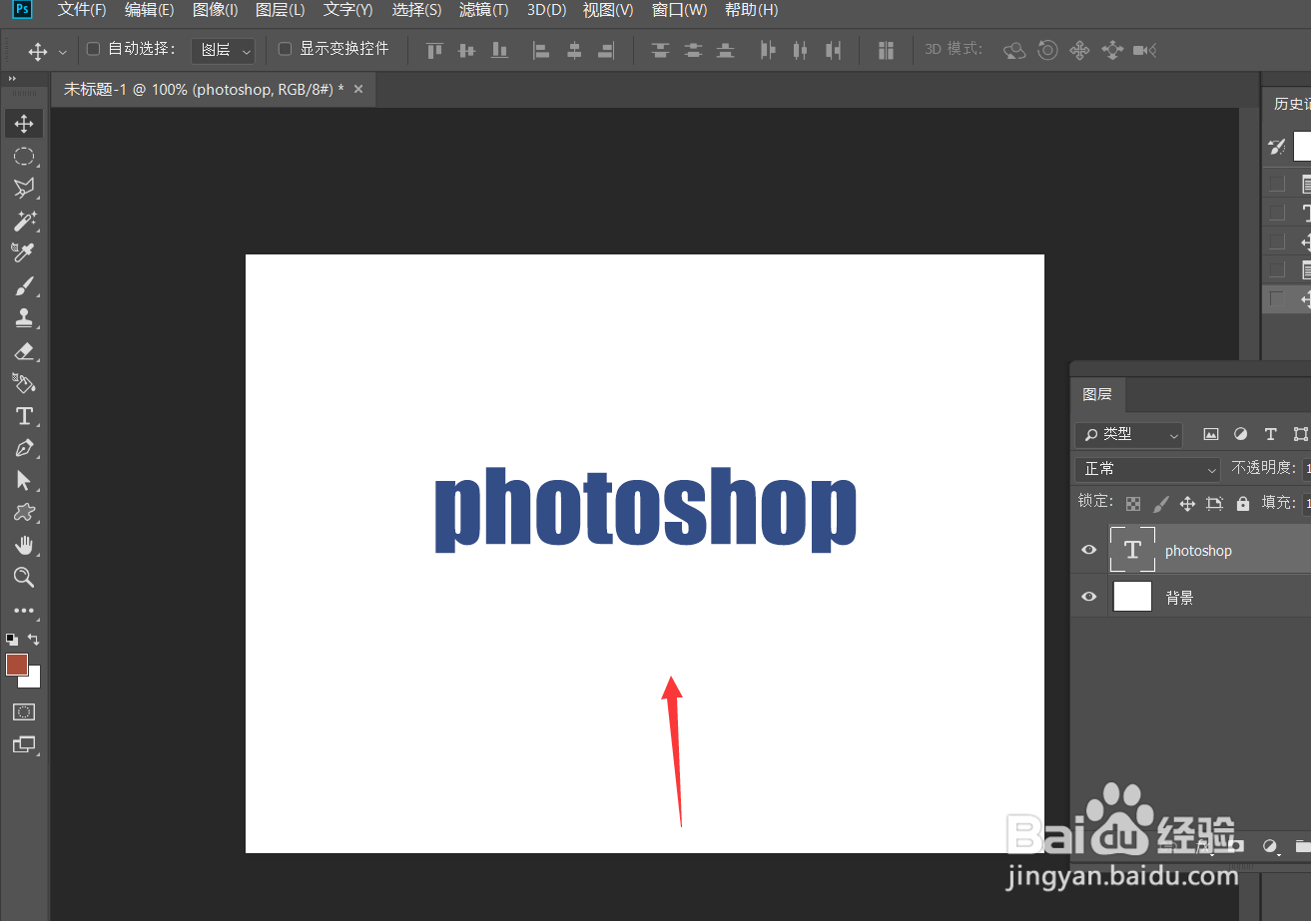Image resolution: width=1311 pixels, height=921 pixels.
Task: Align top edges in options bar
Action: (434, 50)
